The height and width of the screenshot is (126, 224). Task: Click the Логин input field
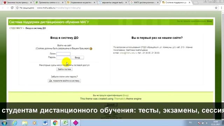tap(63, 54)
